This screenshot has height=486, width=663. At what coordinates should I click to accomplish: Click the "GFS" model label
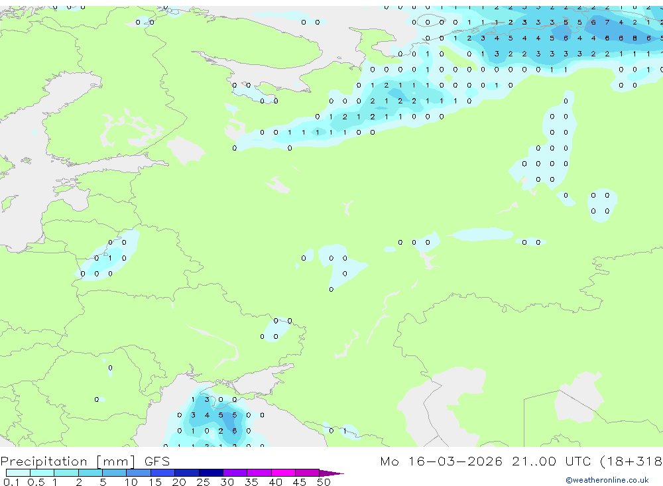[x=157, y=461]
